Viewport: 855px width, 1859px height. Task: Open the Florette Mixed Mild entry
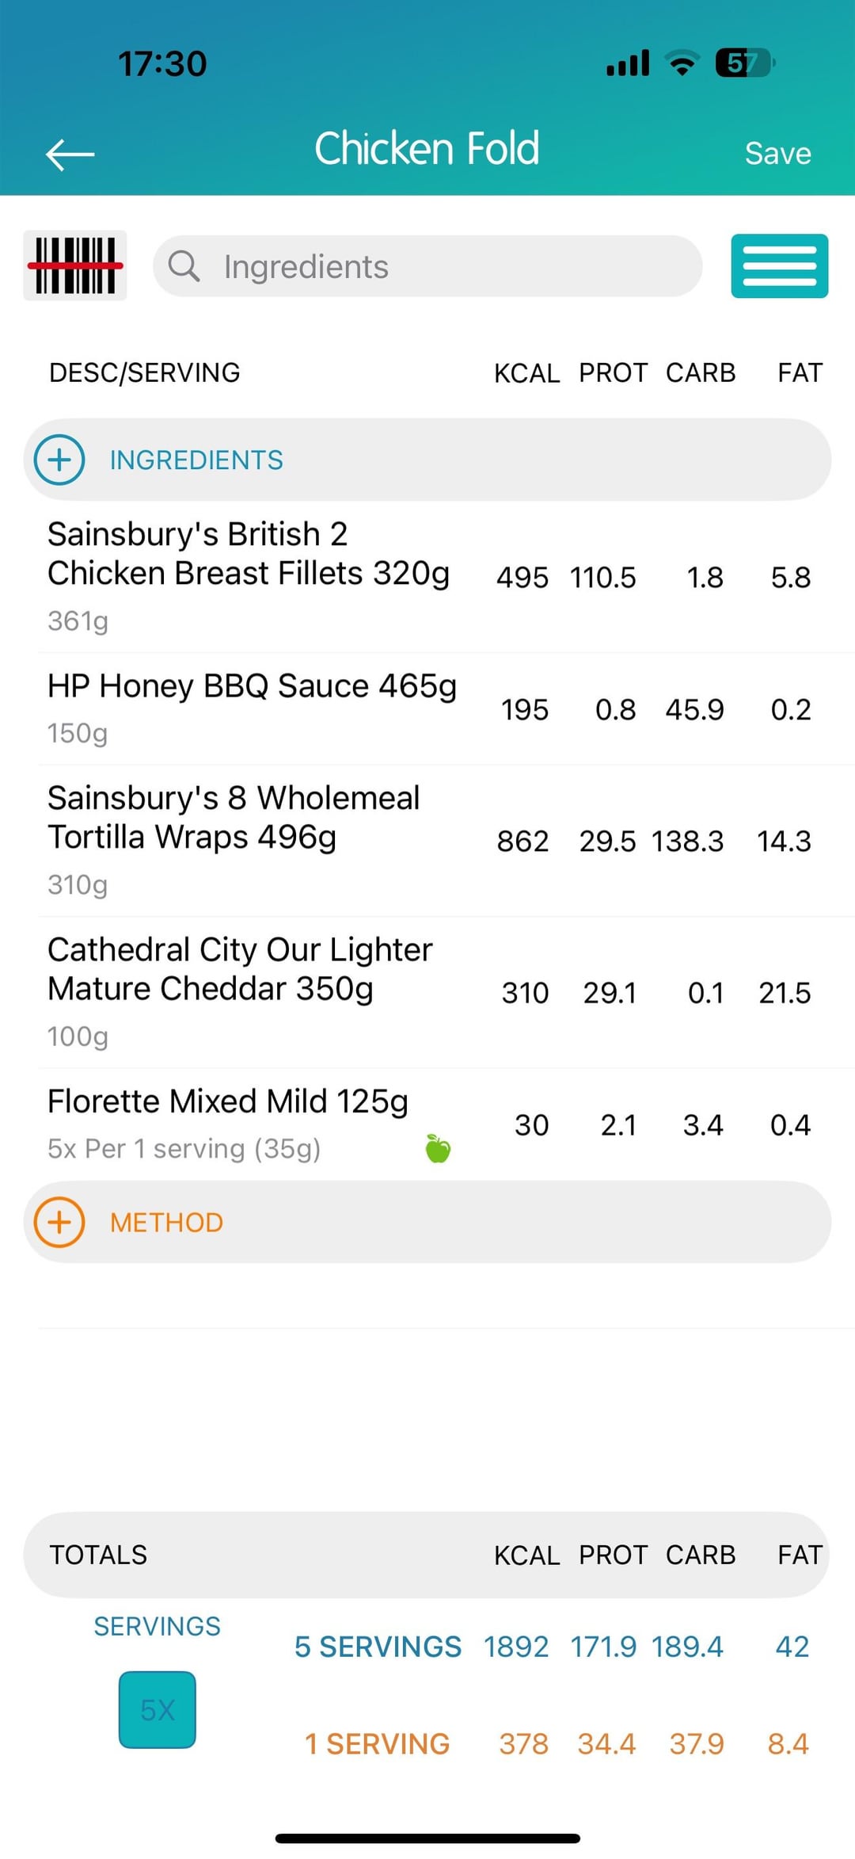(228, 1122)
